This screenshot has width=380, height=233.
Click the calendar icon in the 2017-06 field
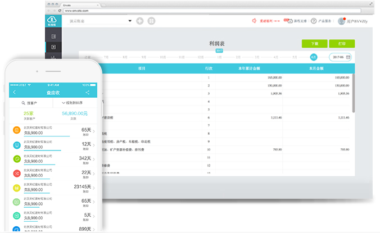click(x=348, y=57)
